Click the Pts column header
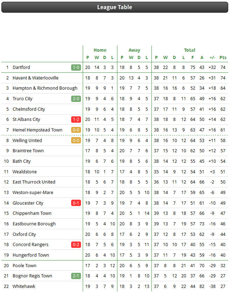The image size is (231, 296). [223, 58]
